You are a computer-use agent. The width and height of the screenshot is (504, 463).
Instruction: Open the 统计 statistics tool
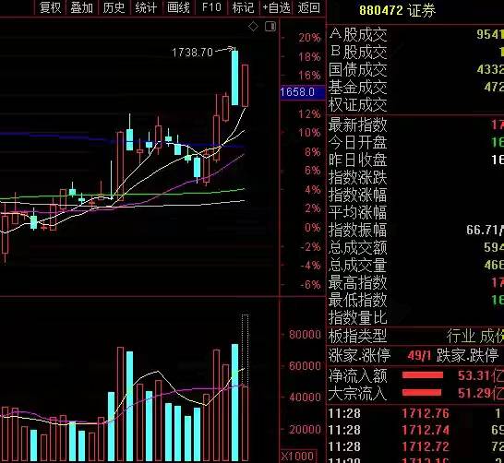tap(146, 7)
